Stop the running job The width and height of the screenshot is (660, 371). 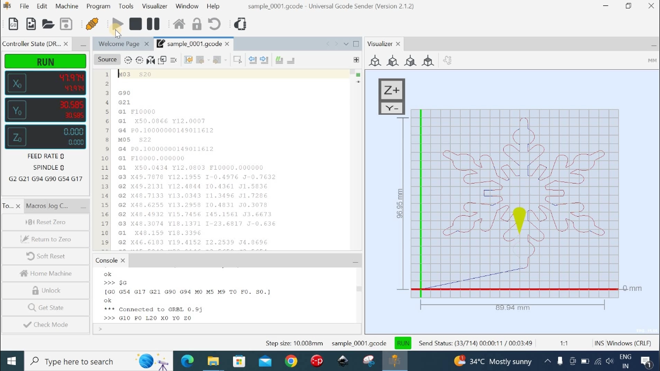tap(136, 24)
